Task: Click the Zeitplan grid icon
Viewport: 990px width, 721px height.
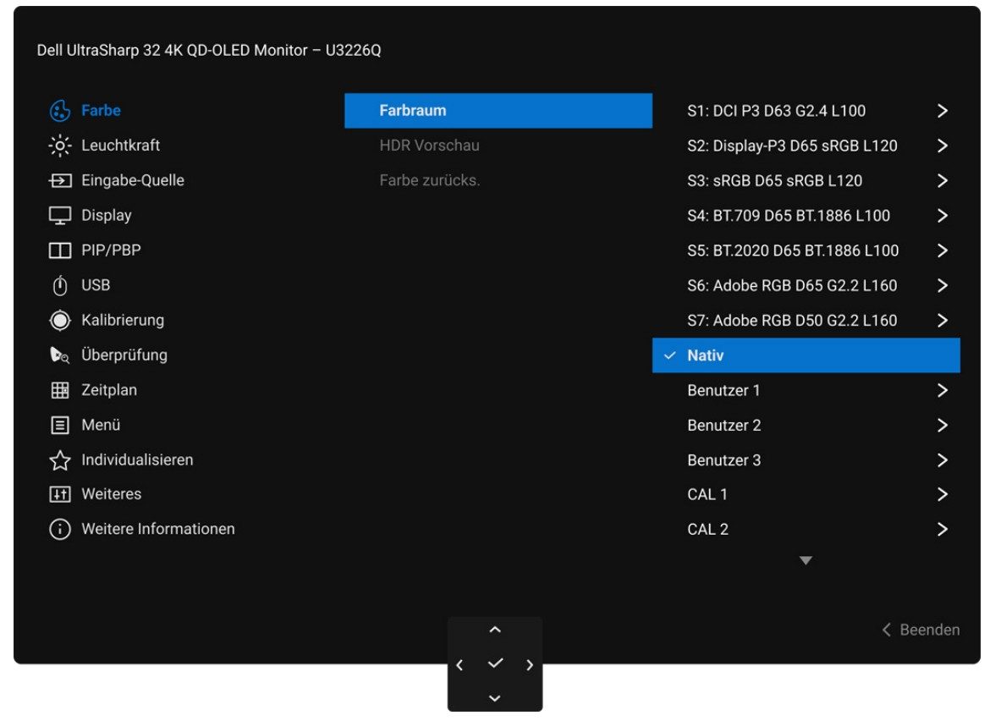Action: click(60, 390)
